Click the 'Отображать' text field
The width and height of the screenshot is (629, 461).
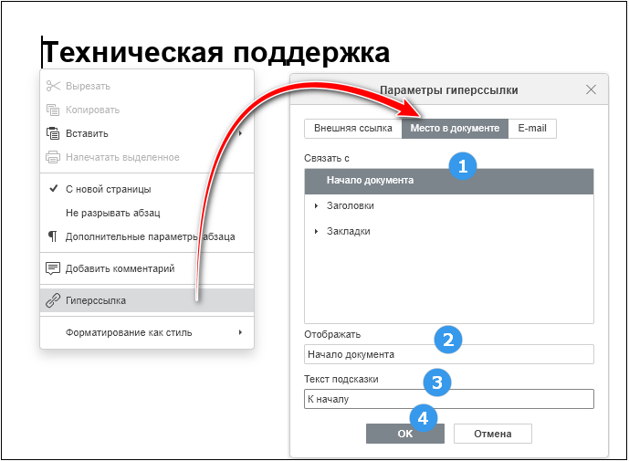coord(449,354)
